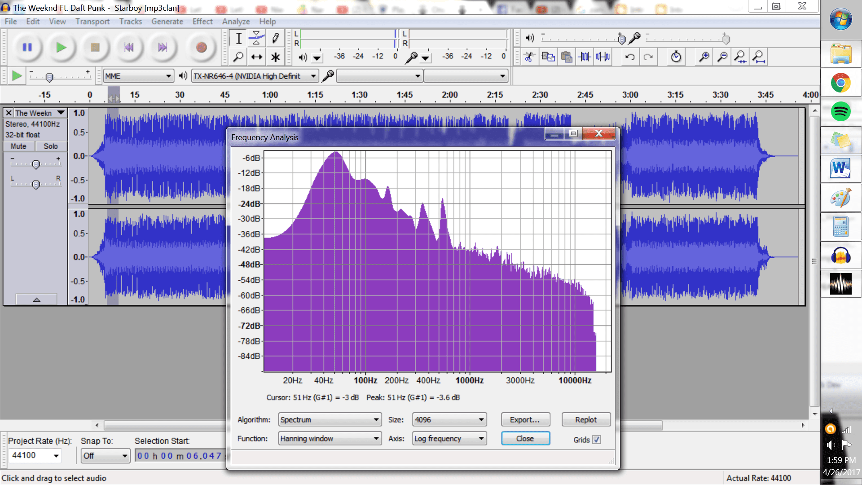Stop playback with the Stop button
The width and height of the screenshot is (862, 485).
(95, 47)
